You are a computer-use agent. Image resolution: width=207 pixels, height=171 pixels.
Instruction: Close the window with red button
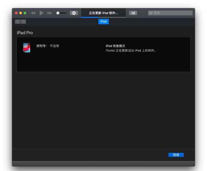(x=16, y=13)
